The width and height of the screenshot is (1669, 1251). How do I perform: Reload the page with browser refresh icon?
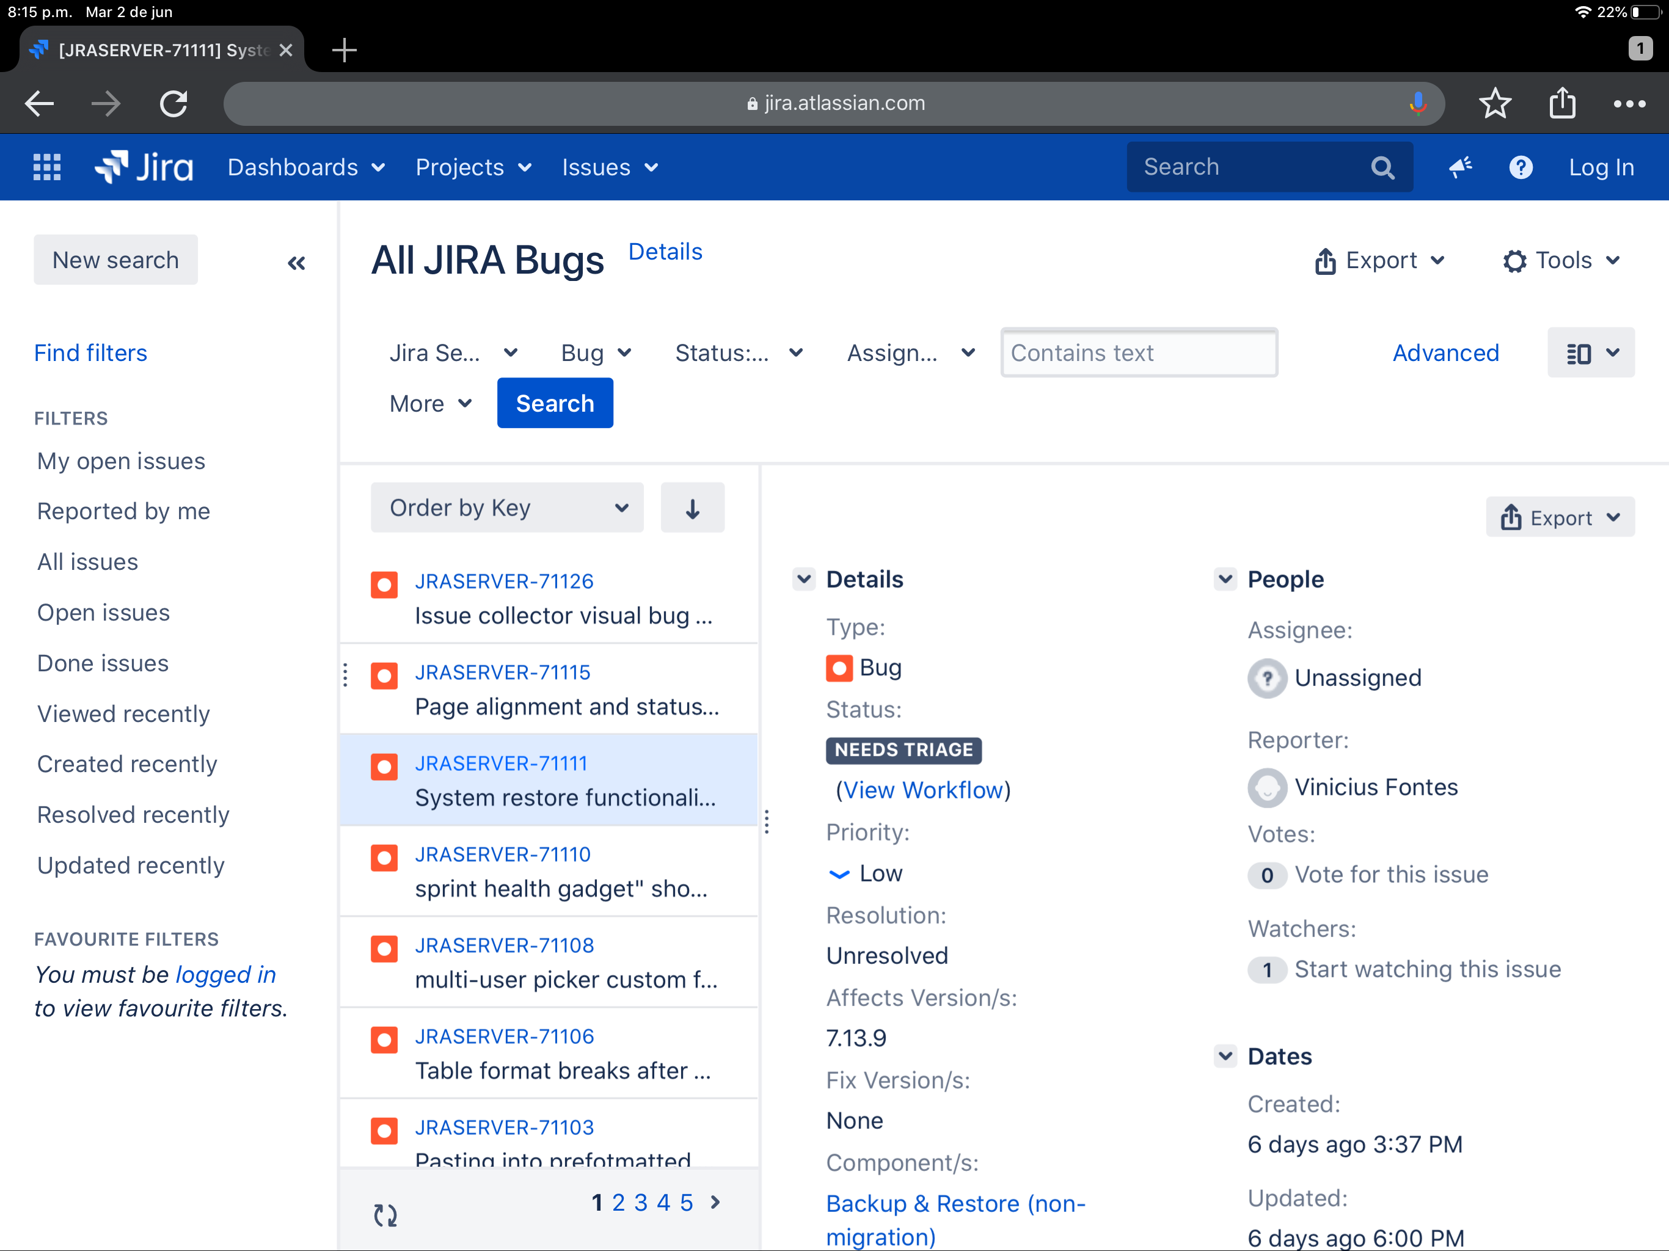173,103
